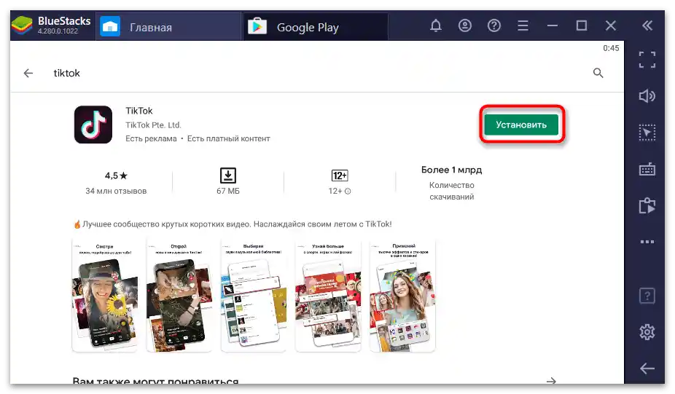The height and width of the screenshot is (394, 675).
Task: Open the help question mark icon in title bar
Action: click(x=493, y=25)
